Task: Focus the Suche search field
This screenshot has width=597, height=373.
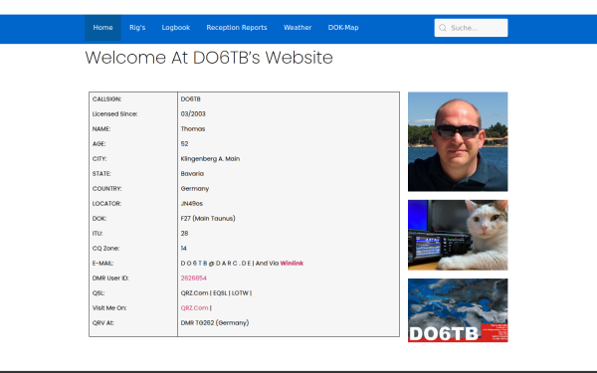Action: tap(471, 28)
